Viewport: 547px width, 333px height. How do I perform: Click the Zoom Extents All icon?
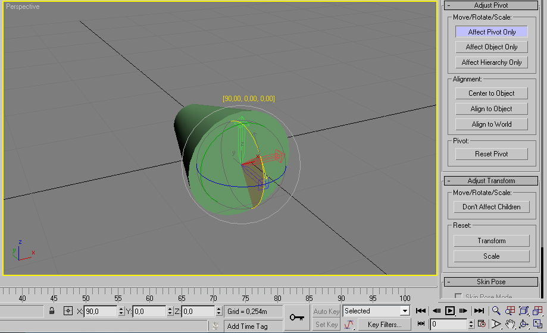pos(537,310)
